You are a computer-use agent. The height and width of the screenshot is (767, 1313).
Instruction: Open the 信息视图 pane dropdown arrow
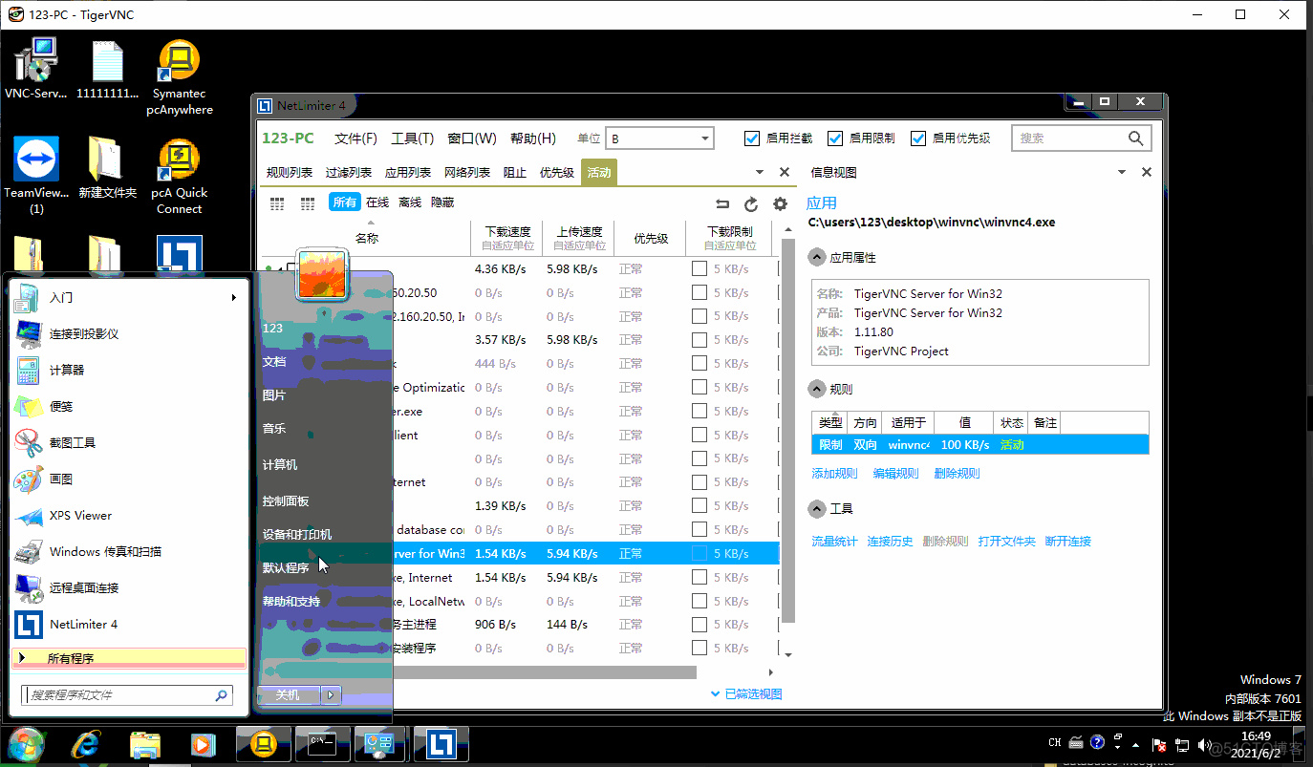point(1123,173)
